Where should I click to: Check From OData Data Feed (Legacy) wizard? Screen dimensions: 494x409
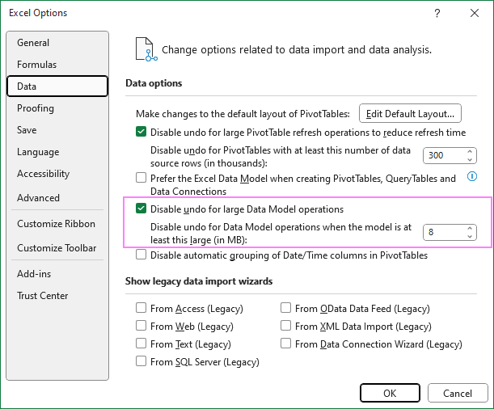(x=285, y=308)
